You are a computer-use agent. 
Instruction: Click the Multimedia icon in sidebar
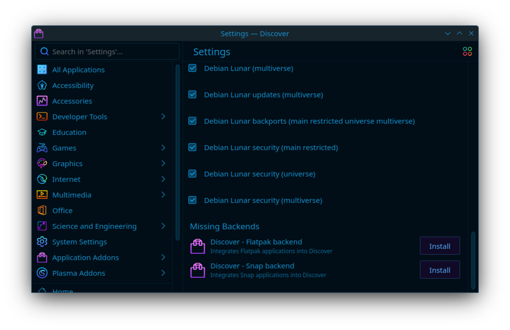pos(42,195)
